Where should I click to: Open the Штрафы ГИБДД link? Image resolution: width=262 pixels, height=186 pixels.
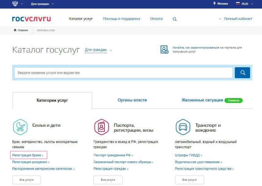point(188,155)
